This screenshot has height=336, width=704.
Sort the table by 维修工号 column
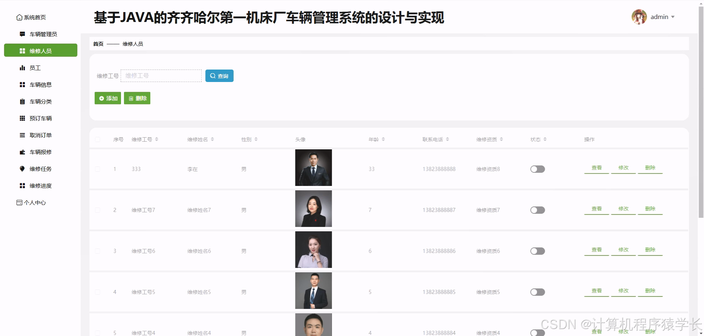(x=157, y=139)
